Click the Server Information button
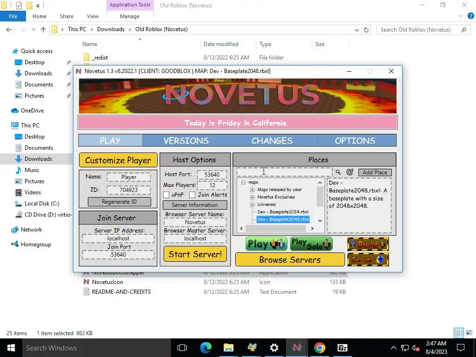 click(195, 205)
